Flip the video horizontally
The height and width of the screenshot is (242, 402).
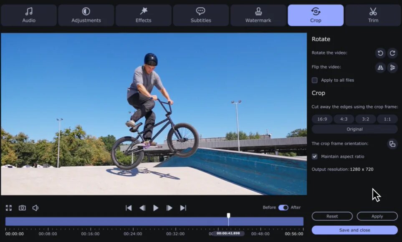pos(380,68)
